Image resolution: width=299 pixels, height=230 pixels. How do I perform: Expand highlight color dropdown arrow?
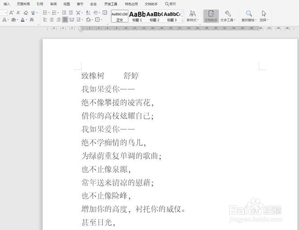coord(18,20)
